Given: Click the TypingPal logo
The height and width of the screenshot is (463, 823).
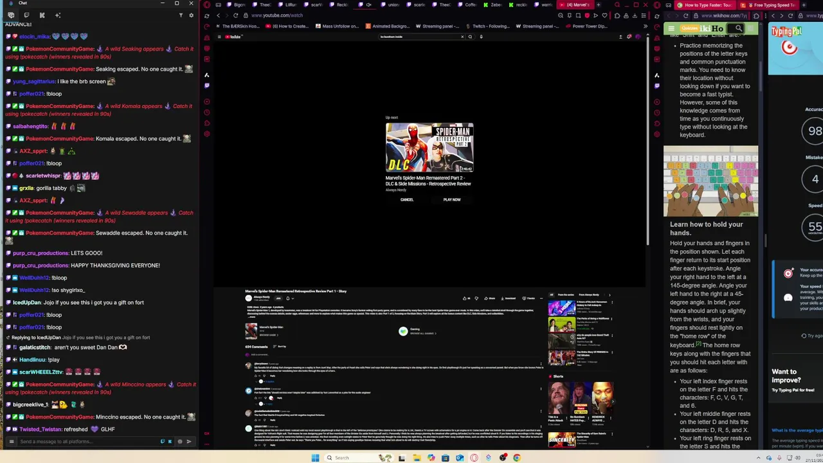Looking at the screenshot, I should [x=786, y=32].
